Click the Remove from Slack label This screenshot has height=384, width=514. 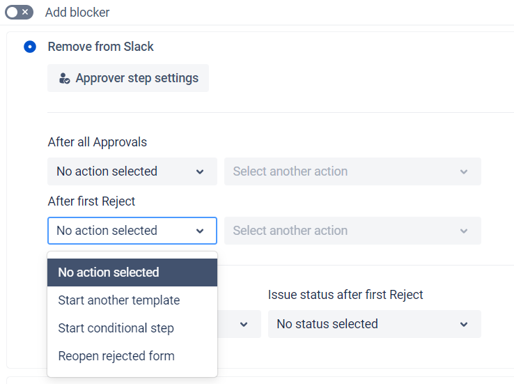coord(101,47)
